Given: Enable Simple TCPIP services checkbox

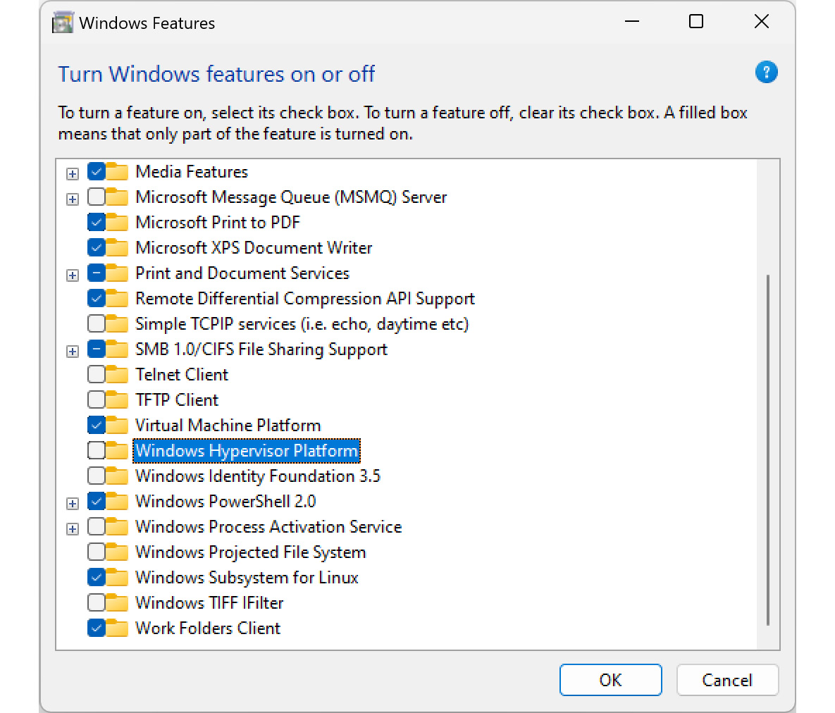Looking at the screenshot, I should [x=97, y=324].
